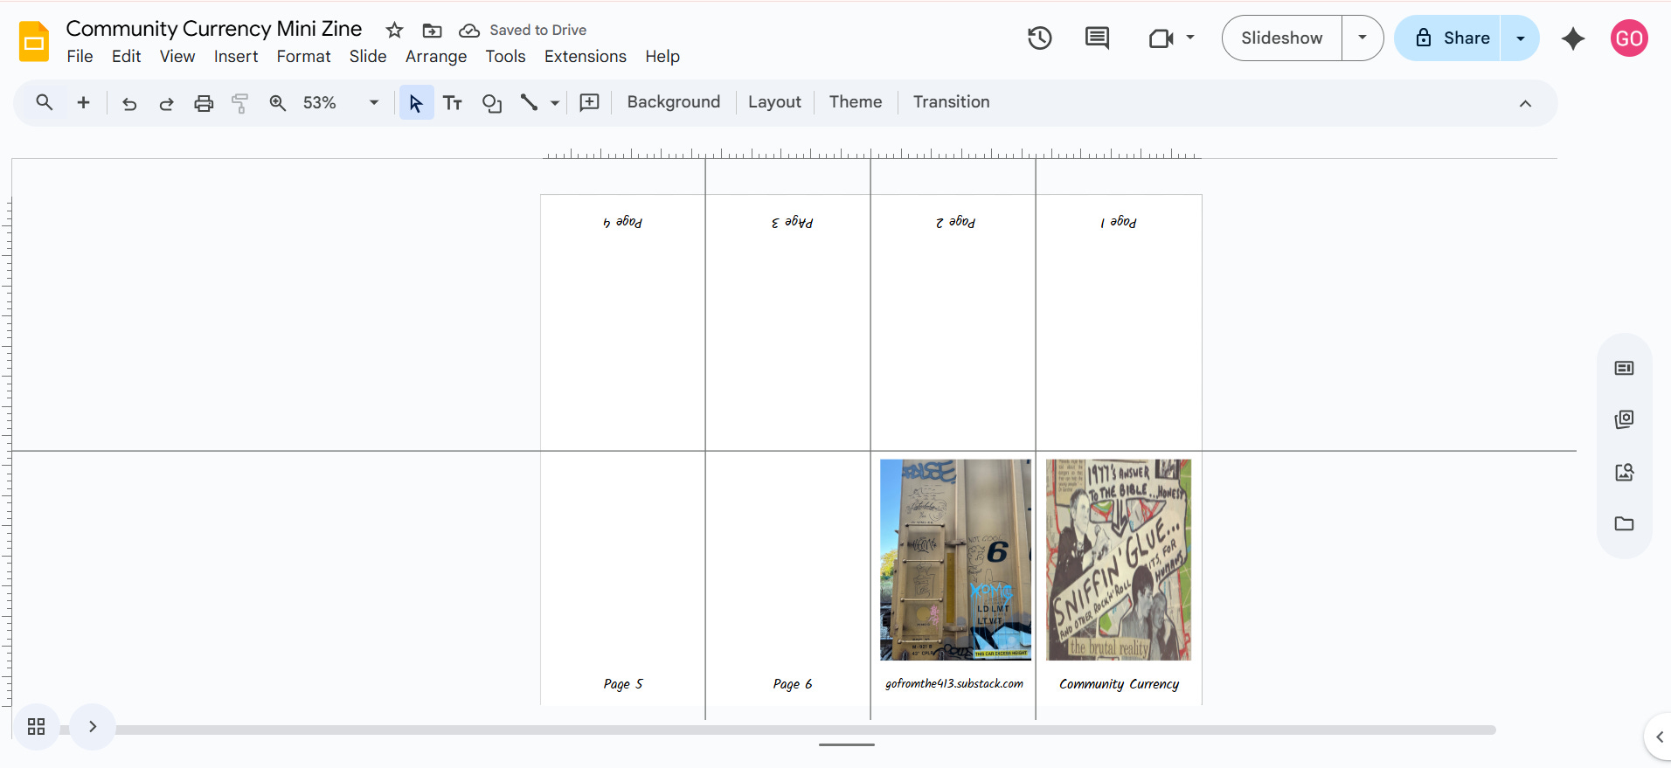
Task: Click the 'Page 6' text box
Action: [792, 683]
